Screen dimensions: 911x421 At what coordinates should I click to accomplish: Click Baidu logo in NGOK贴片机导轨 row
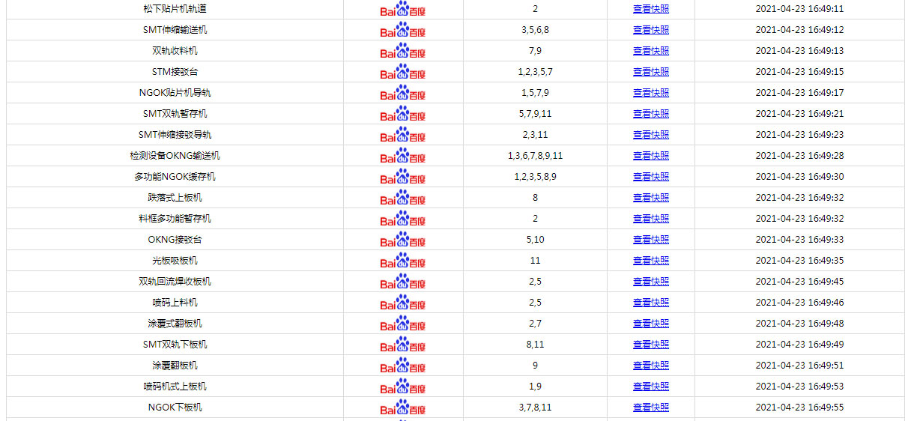coord(403,94)
